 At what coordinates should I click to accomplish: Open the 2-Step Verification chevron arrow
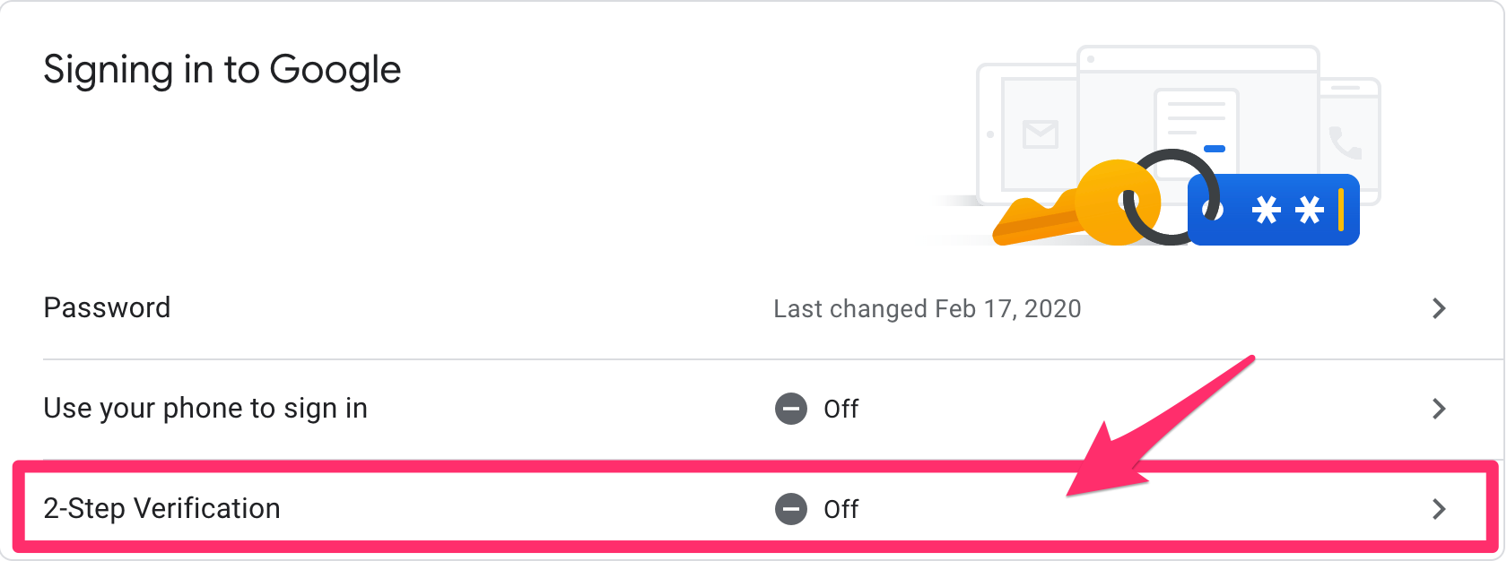coord(1439,509)
